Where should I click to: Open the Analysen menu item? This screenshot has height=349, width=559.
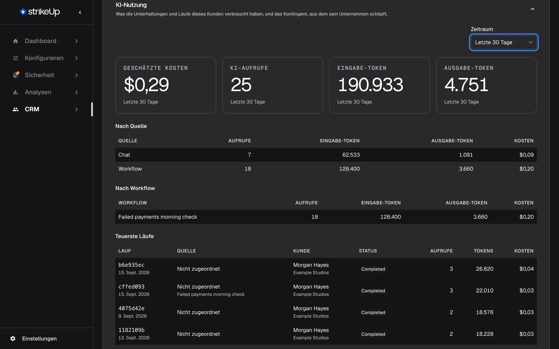(x=46, y=92)
